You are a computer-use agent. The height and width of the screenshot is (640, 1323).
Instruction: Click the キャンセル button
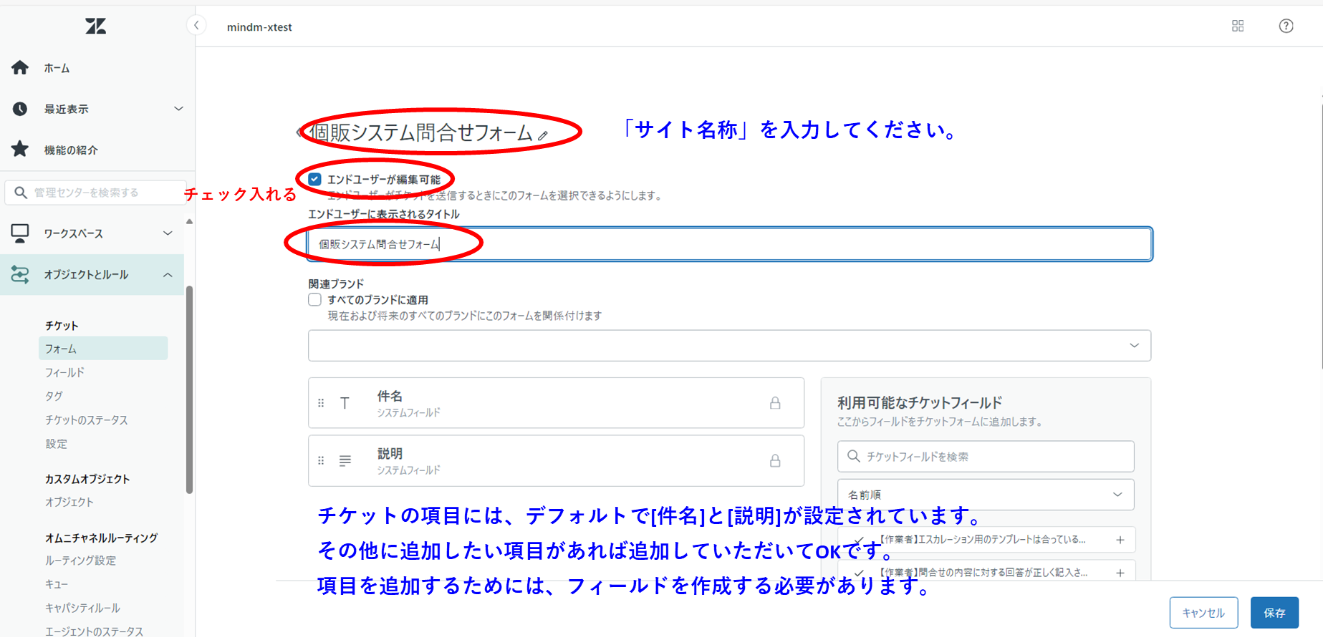point(1203,613)
